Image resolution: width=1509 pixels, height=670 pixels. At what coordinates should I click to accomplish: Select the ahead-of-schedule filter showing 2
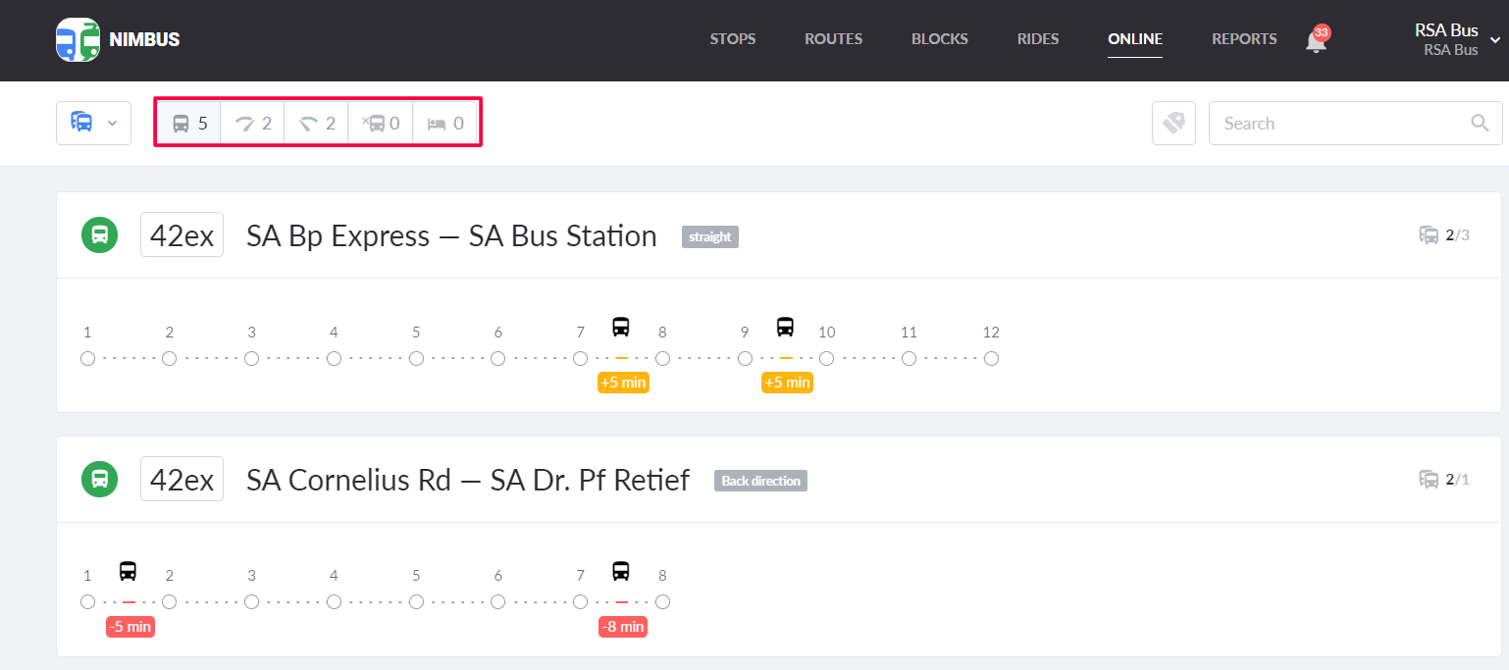(252, 123)
